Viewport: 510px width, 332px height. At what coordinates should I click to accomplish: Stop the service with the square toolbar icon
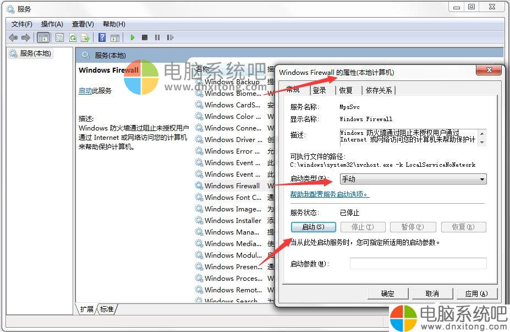click(145, 37)
